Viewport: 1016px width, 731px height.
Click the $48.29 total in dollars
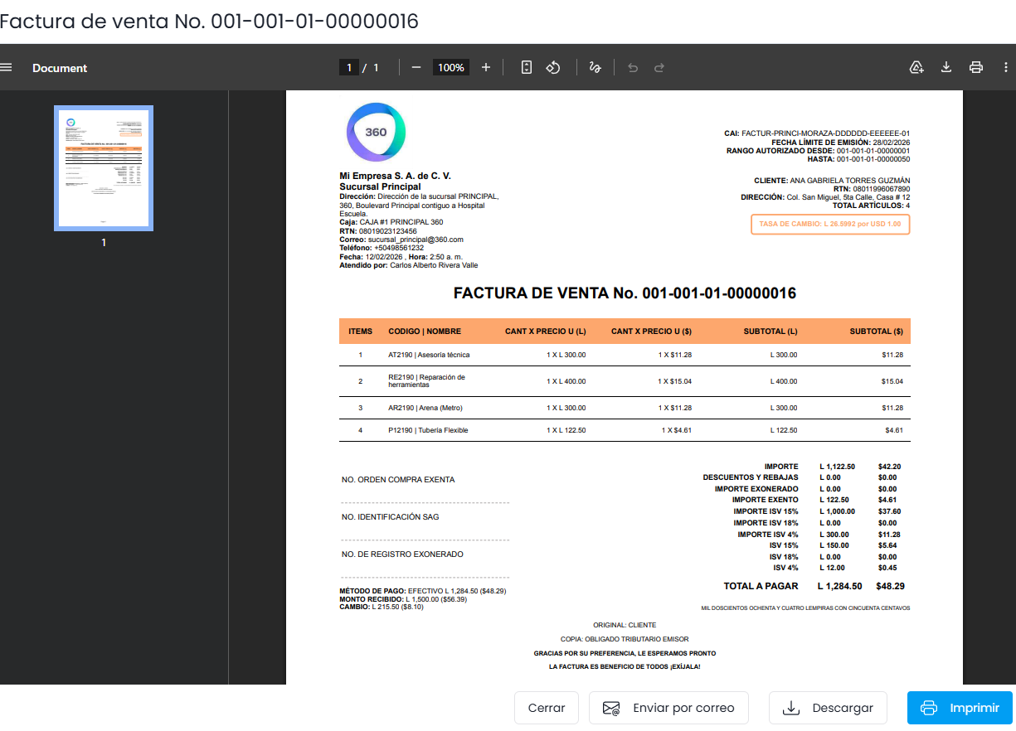pyautogui.click(x=890, y=586)
